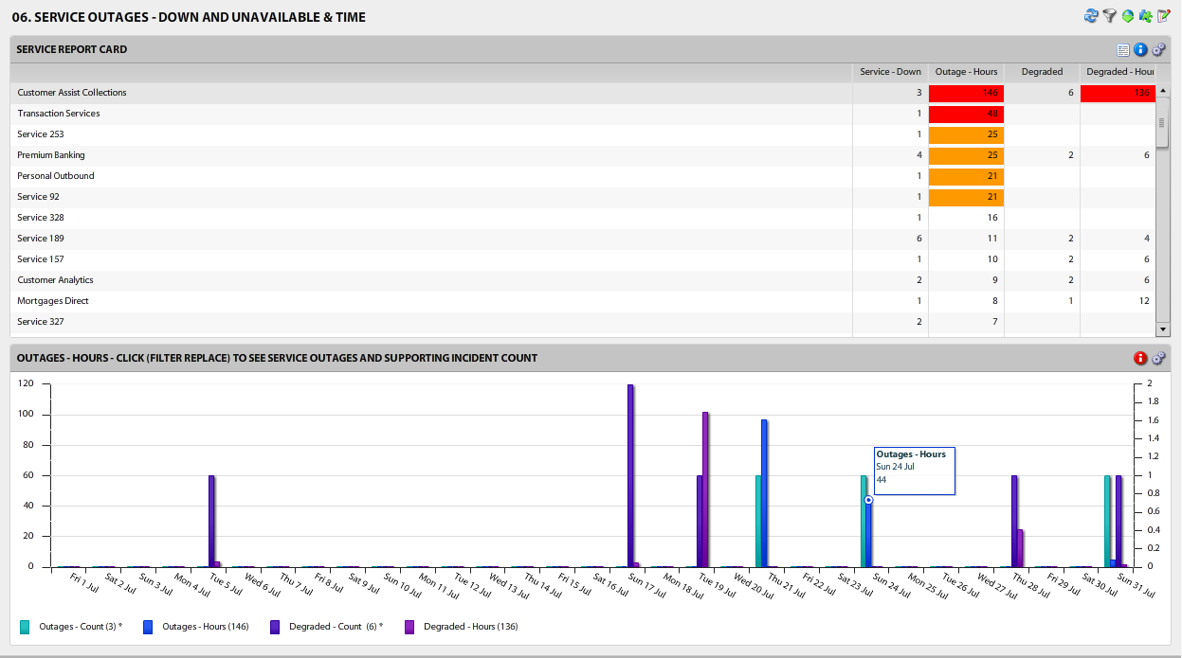1182x658 pixels.
Task: Open Service Report Card settings gears
Action: [1157, 49]
